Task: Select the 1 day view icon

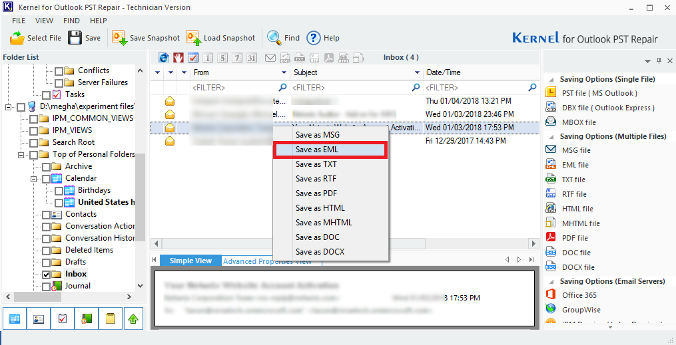Action: (208, 58)
